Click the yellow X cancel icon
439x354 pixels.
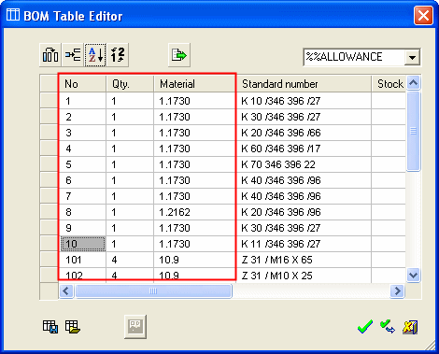pos(410,327)
